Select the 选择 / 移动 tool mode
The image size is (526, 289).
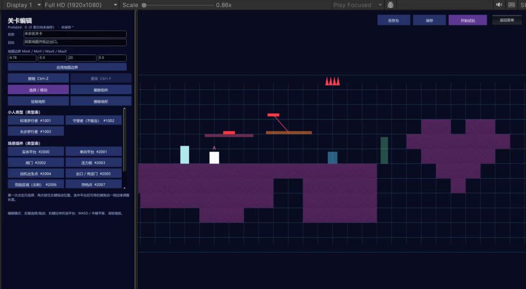38,90
